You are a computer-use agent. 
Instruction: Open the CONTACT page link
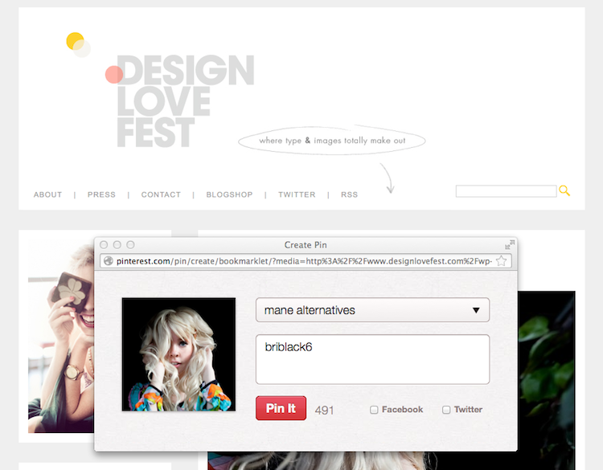(x=161, y=194)
